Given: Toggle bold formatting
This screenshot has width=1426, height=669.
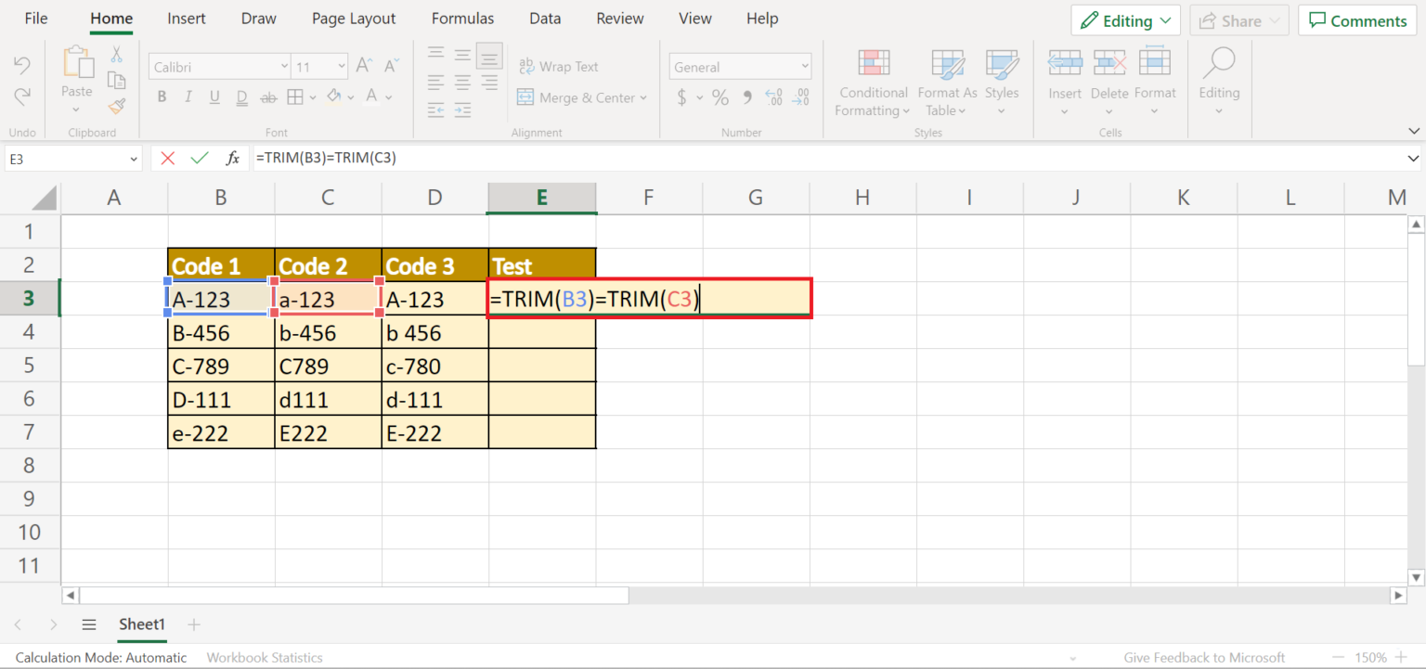Looking at the screenshot, I should click(x=161, y=96).
